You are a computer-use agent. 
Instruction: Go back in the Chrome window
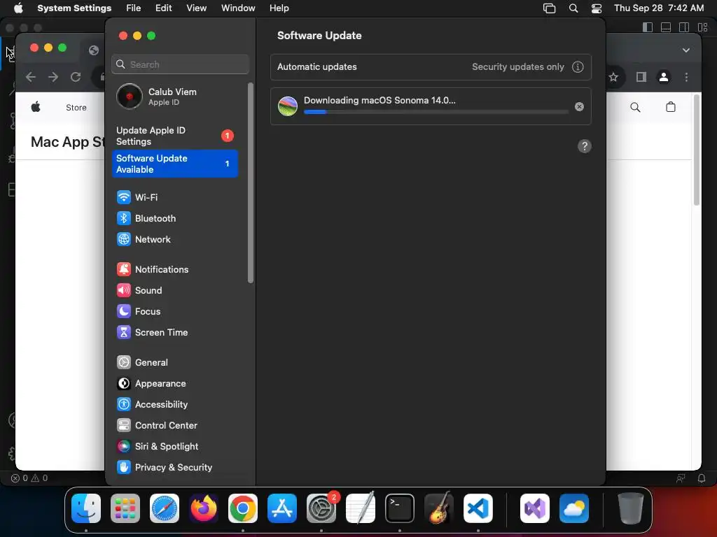point(31,77)
